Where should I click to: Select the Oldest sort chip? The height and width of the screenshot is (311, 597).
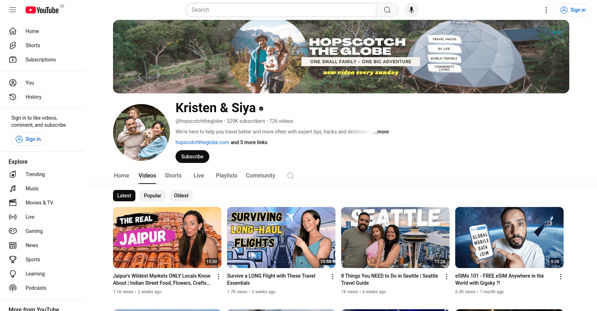pyautogui.click(x=181, y=196)
